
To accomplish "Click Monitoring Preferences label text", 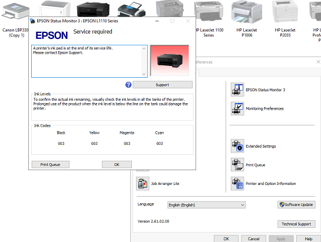I will coord(264,108).
